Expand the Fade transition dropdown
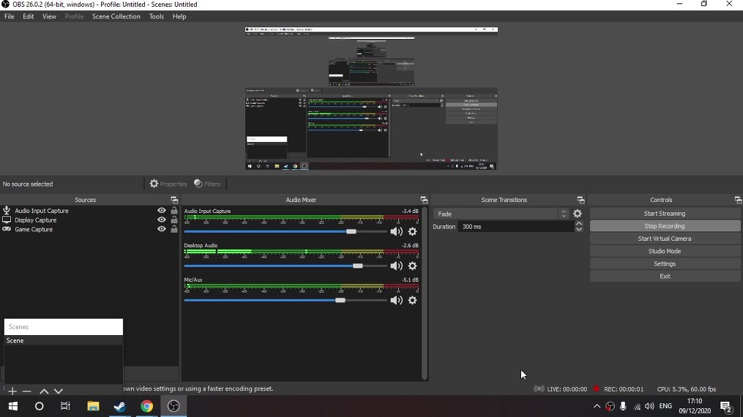743x417 pixels. click(x=564, y=214)
